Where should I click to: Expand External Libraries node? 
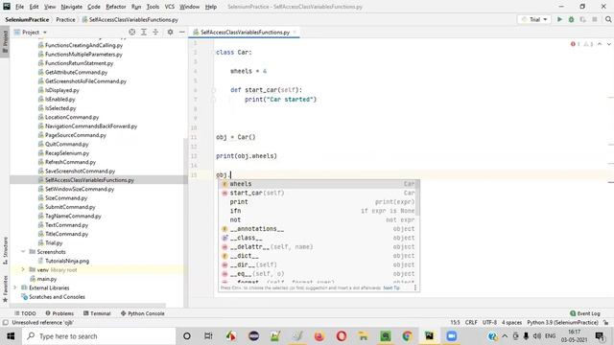[15, 287]
